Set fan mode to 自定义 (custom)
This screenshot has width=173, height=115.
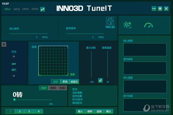click(74, 81)
